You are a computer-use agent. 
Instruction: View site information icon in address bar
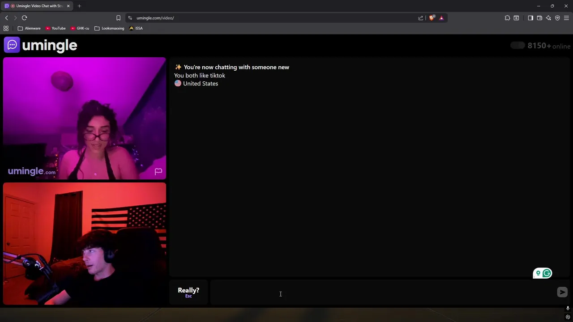[x=130, y=18]
